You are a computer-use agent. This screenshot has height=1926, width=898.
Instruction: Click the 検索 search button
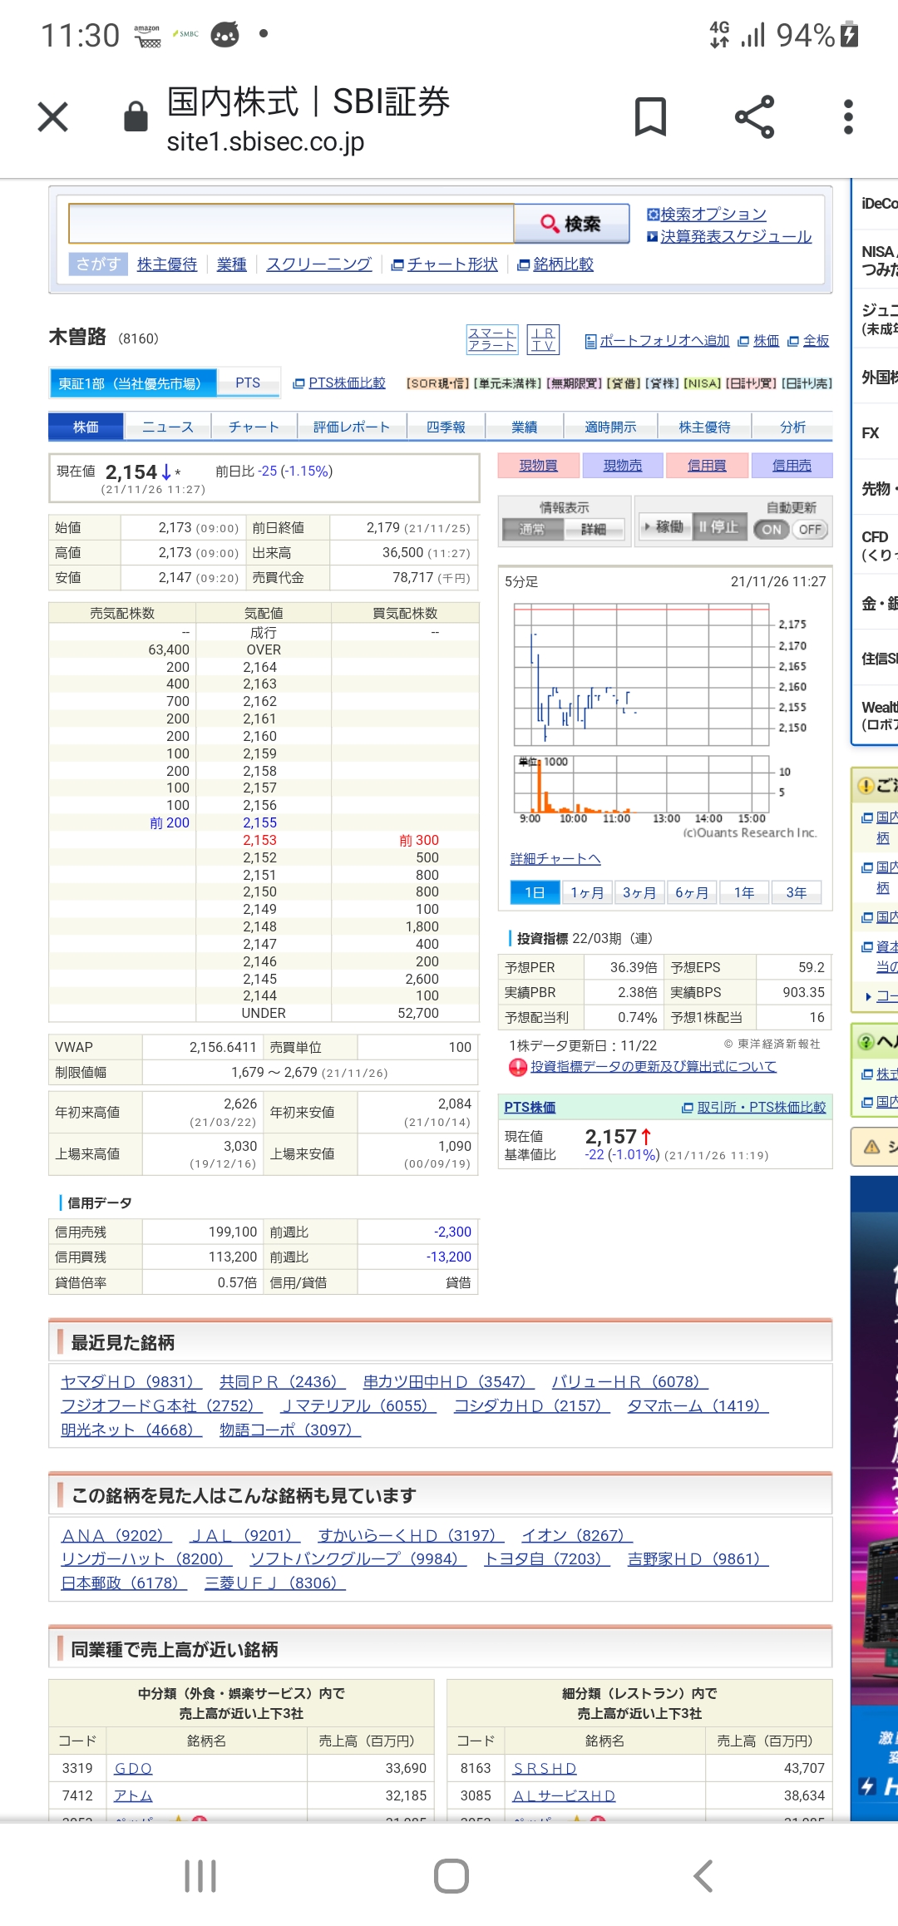point(571,224)
